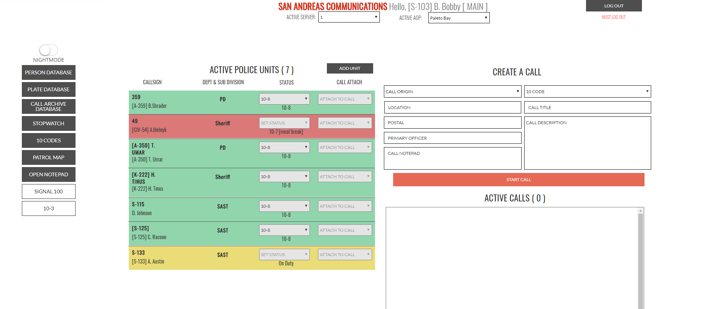
Task: Click the Call Notepad text area
Action: tap(453, 158)
